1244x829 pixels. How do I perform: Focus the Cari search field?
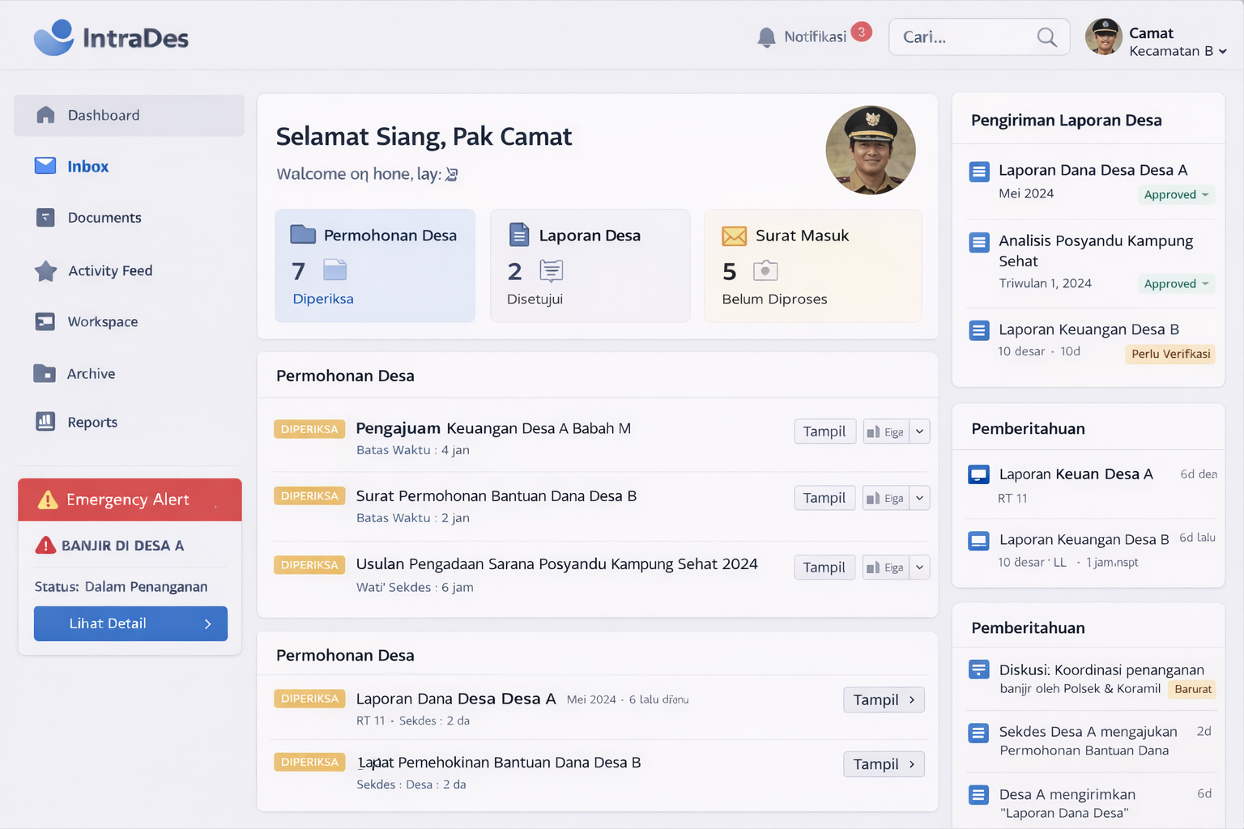962,37
